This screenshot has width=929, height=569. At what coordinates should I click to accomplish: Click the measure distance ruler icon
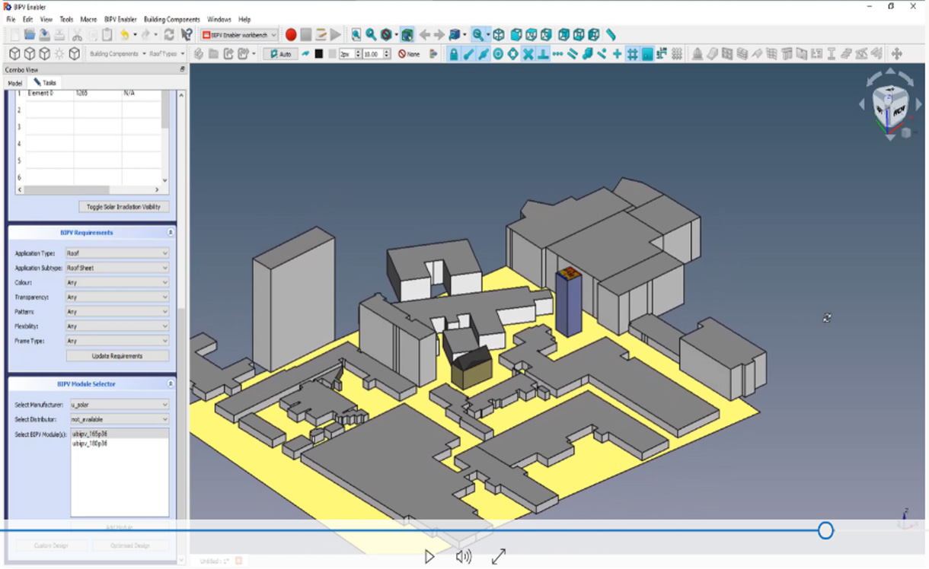611,35
